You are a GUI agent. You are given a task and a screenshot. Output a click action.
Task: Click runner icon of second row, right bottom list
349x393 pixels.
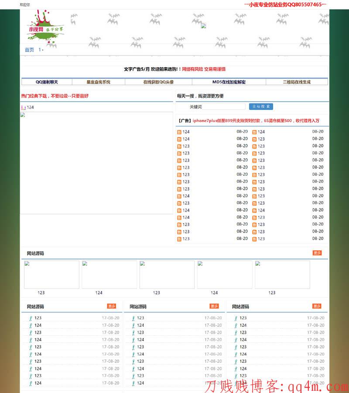pos(236,325)
